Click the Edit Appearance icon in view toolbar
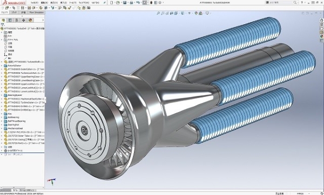The width and height of the screenshot is (324, 195). click(196, 13)
